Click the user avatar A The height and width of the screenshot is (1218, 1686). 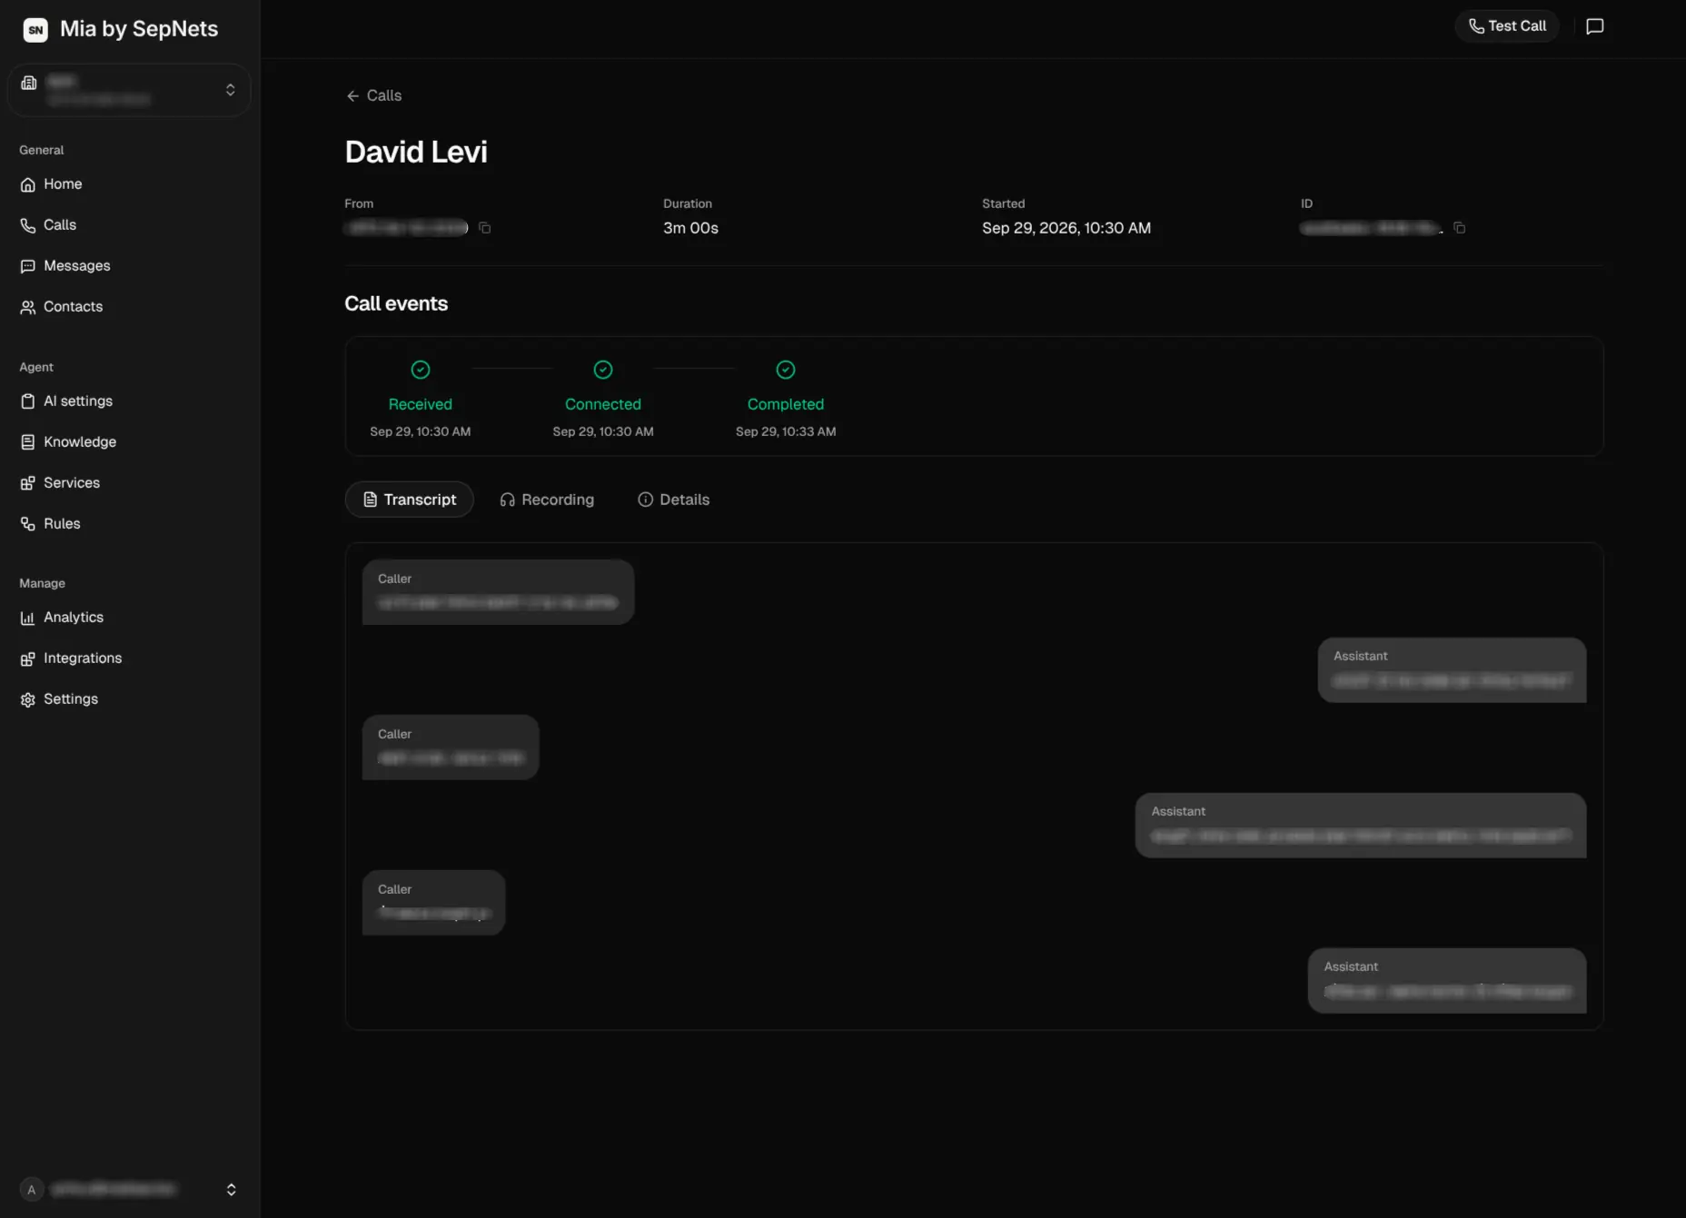[x=32, y=1190]
